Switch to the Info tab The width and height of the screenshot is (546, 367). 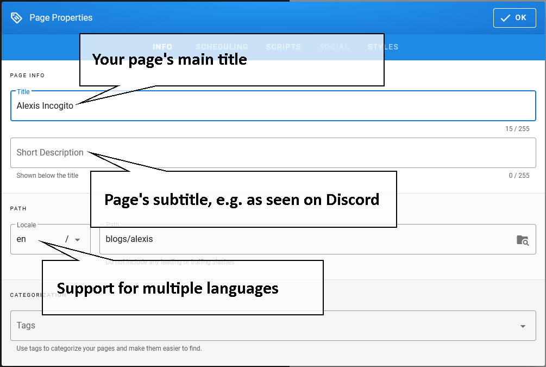[162, 47]
